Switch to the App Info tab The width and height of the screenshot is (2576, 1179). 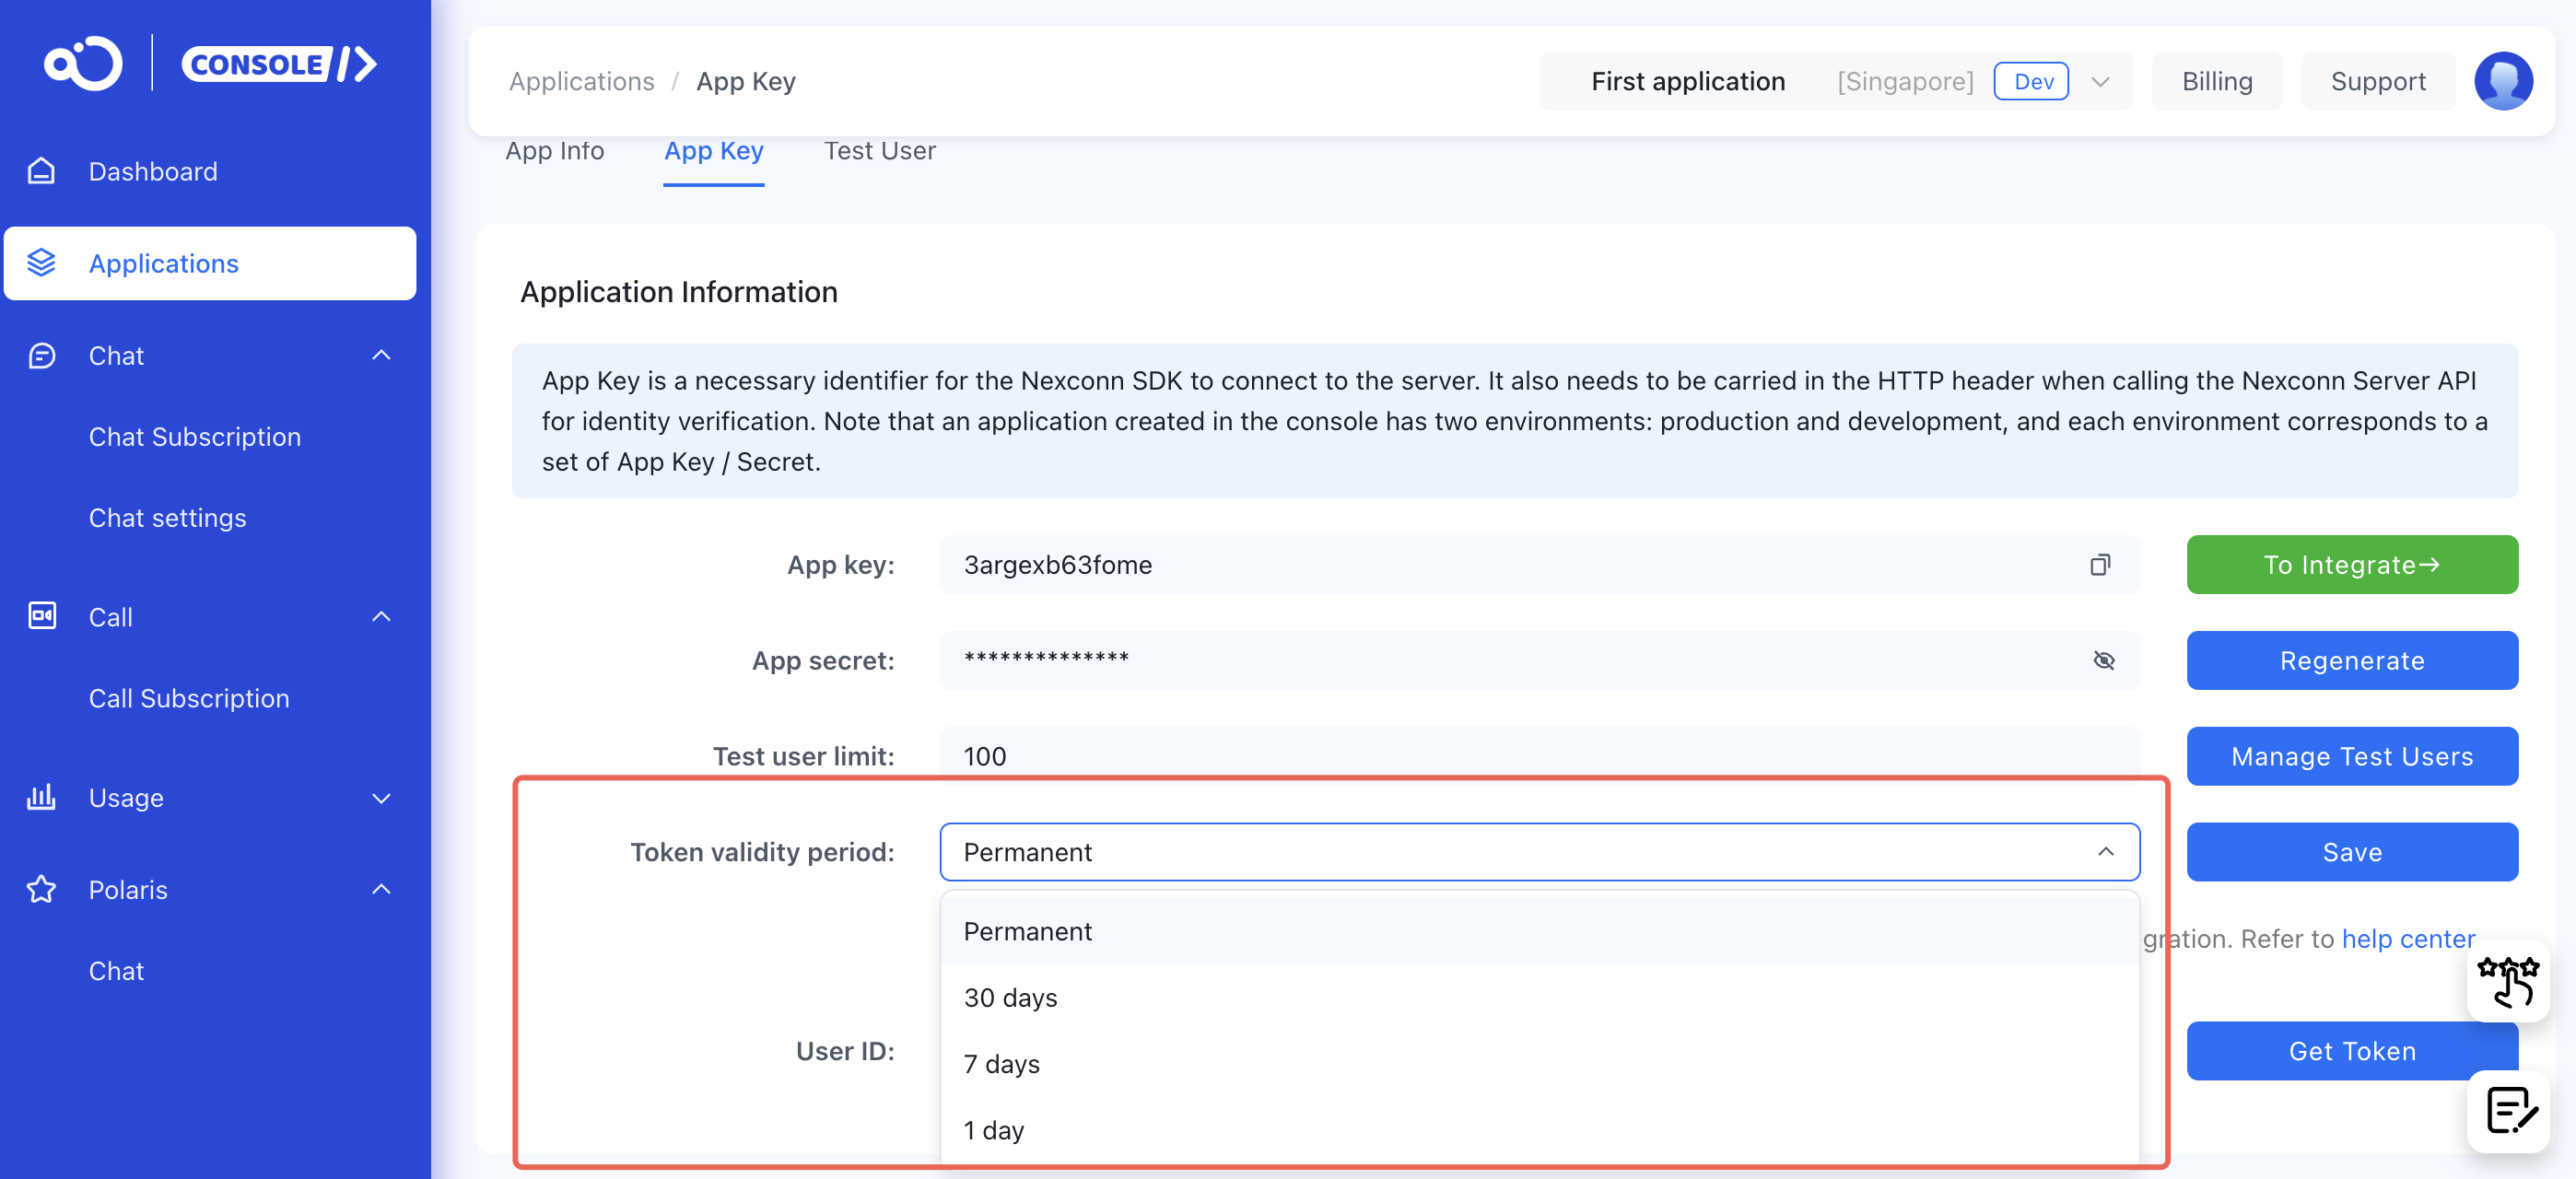[554, 151]
